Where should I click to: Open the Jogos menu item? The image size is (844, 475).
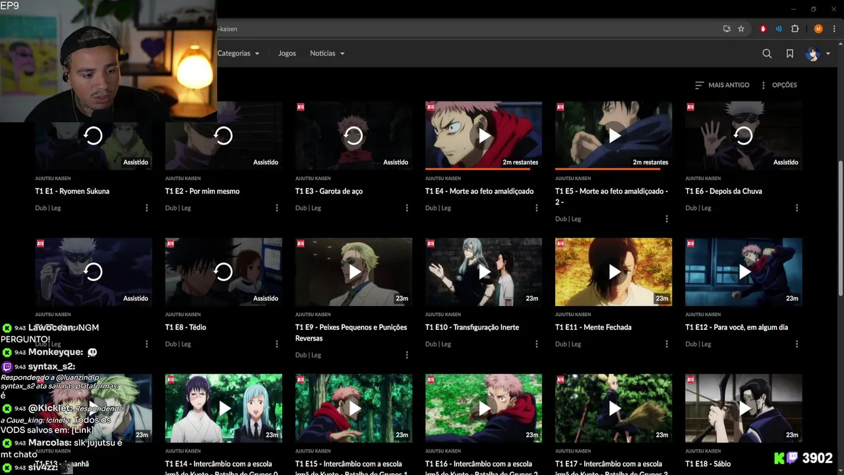tap(287, 53)
